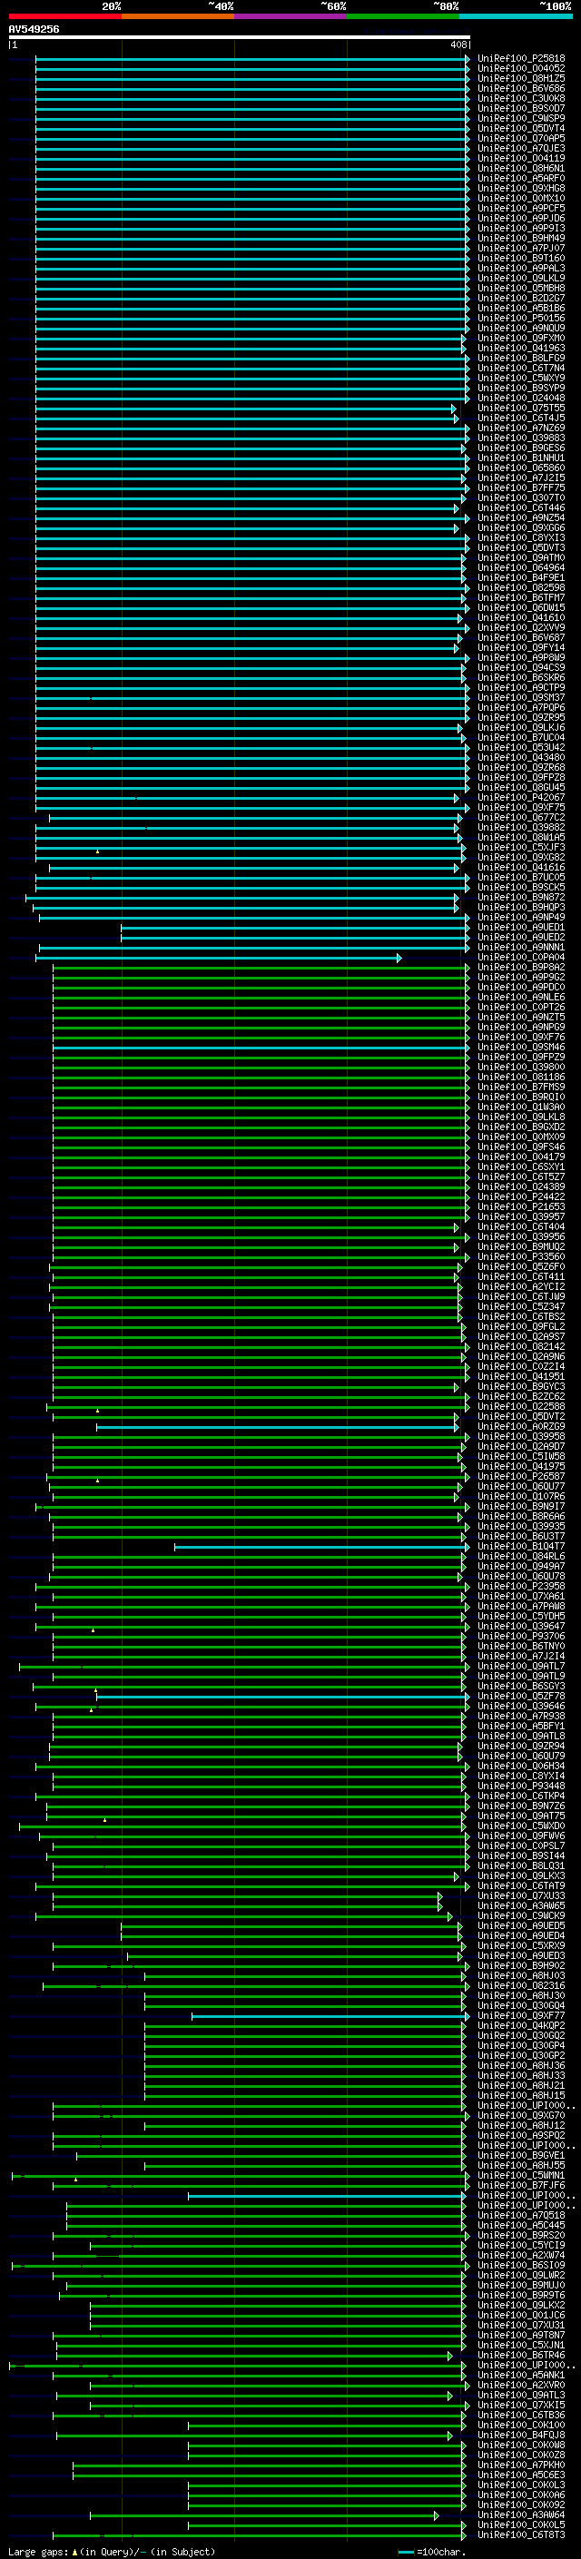Image resolution: width=581 pixels, height=2559 pixels.
Task: Click the purple ~60% identity color band
Action: point(291,16)
